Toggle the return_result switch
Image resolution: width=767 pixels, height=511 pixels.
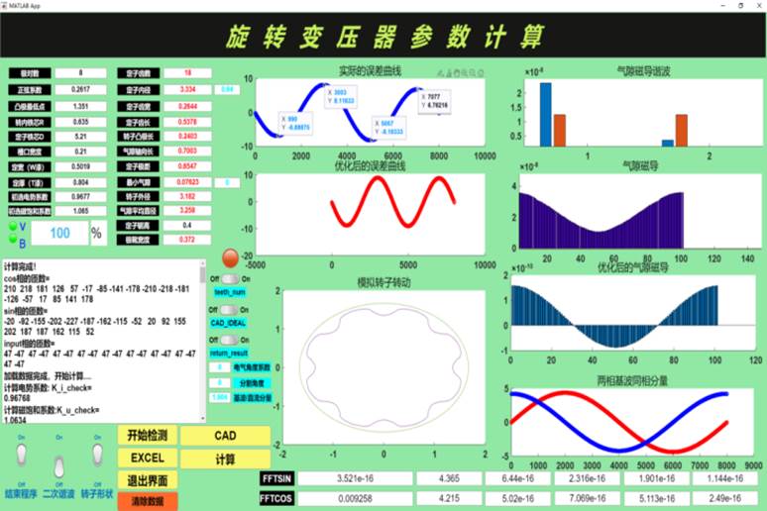(229, 340)
